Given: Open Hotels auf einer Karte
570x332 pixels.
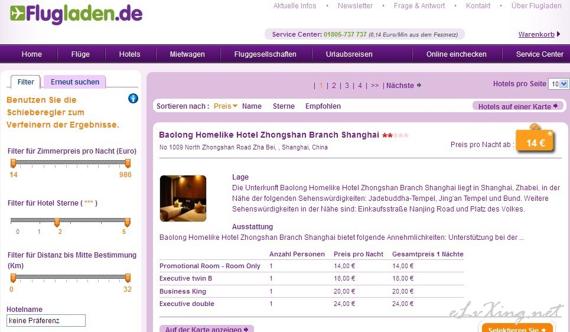Looking at the screenshot, I should 517,106.
